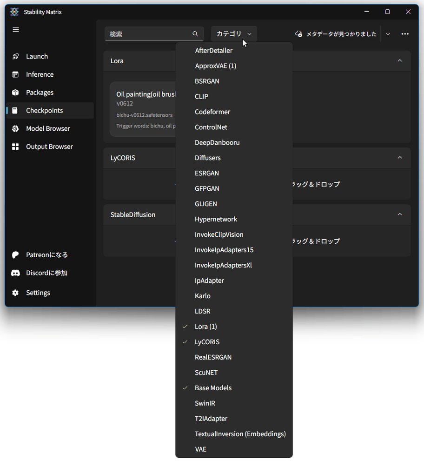Enable the VAE category

[x=234, y=449]
